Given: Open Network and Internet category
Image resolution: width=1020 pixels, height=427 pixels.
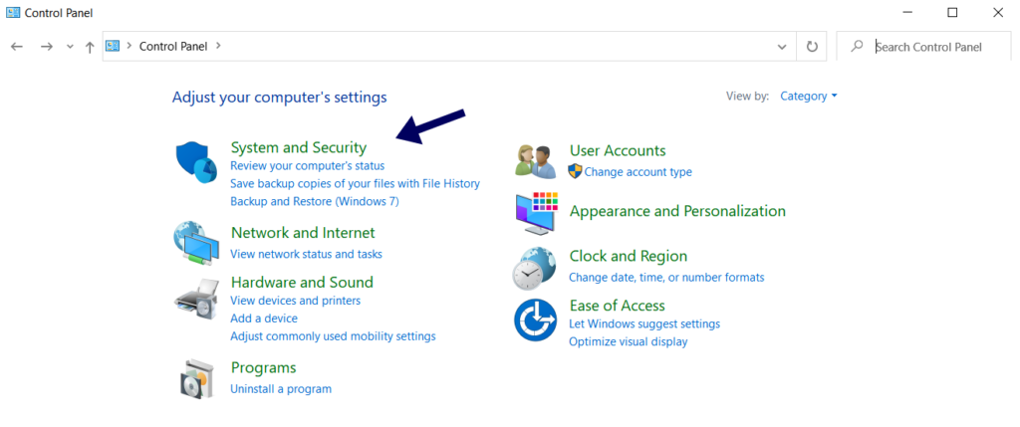Looking at the screenshot, I should click(303, 232).
